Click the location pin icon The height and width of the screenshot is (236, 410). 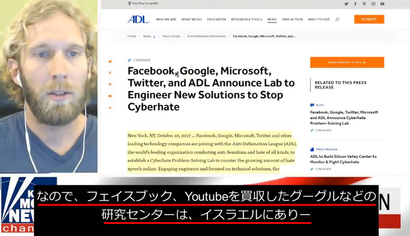[129, 3]
